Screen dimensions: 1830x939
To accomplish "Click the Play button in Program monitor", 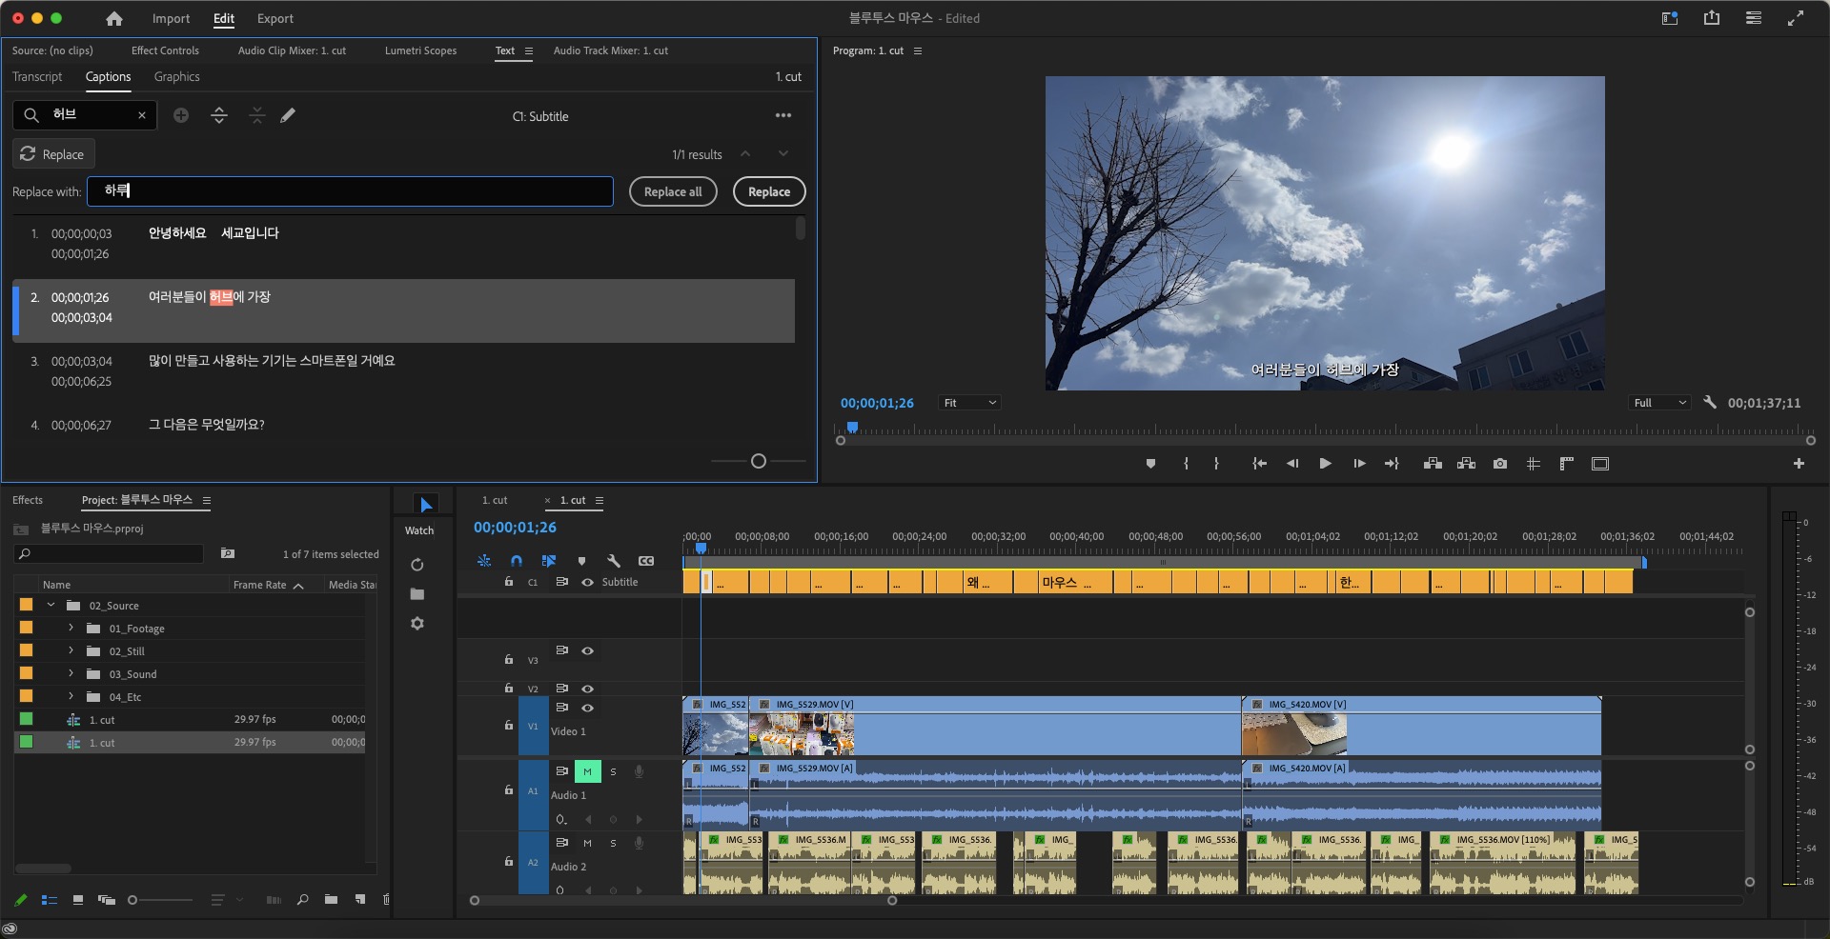I will point(1325,464).
